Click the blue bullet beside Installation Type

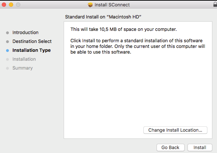point(7,50)
